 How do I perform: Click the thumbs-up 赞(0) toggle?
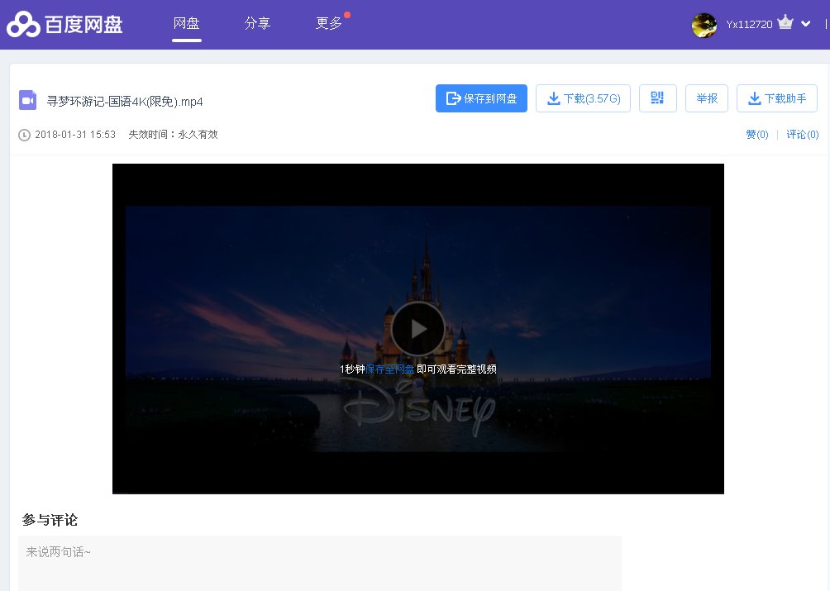pos(756,135)
